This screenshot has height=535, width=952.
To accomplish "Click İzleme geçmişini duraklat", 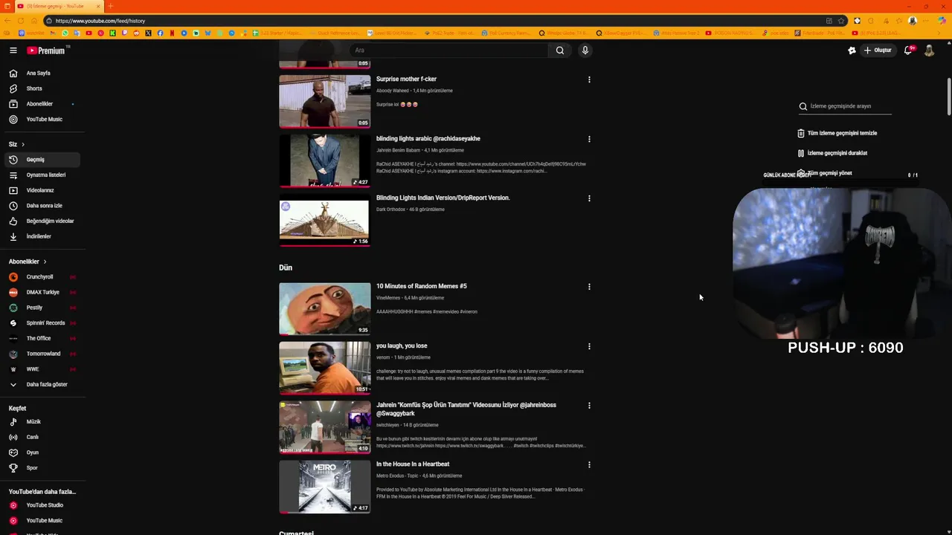I will 832,153.
